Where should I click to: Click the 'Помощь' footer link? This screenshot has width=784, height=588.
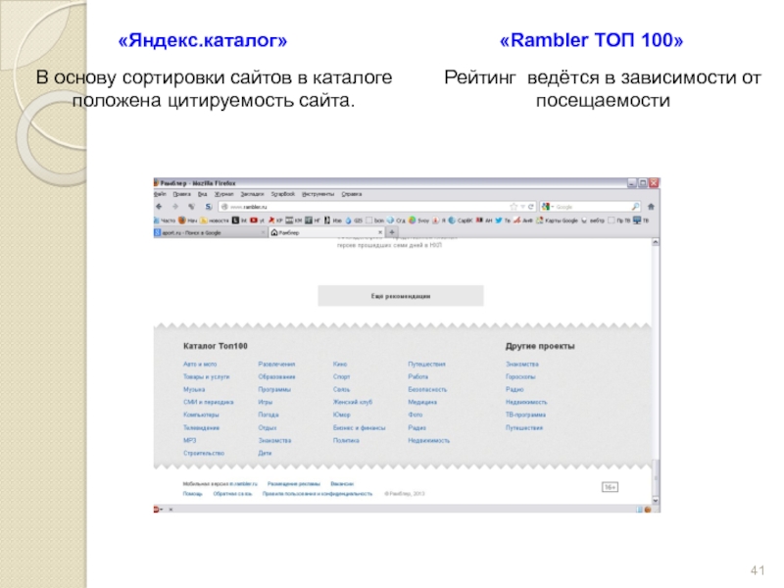click(192, 494)
